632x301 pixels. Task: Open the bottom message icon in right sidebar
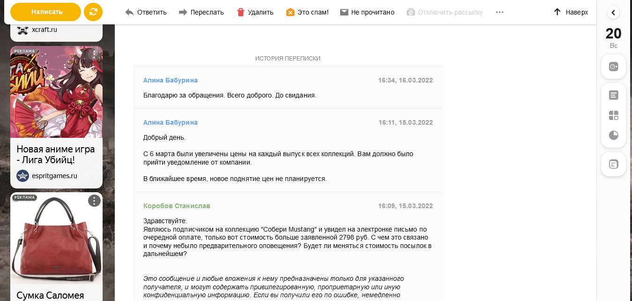pos(613,164)
